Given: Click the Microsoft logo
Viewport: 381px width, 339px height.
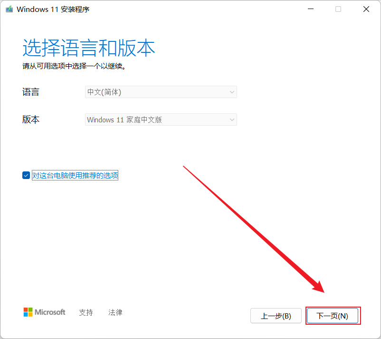Looking at the screenshot, I should 44,312.
